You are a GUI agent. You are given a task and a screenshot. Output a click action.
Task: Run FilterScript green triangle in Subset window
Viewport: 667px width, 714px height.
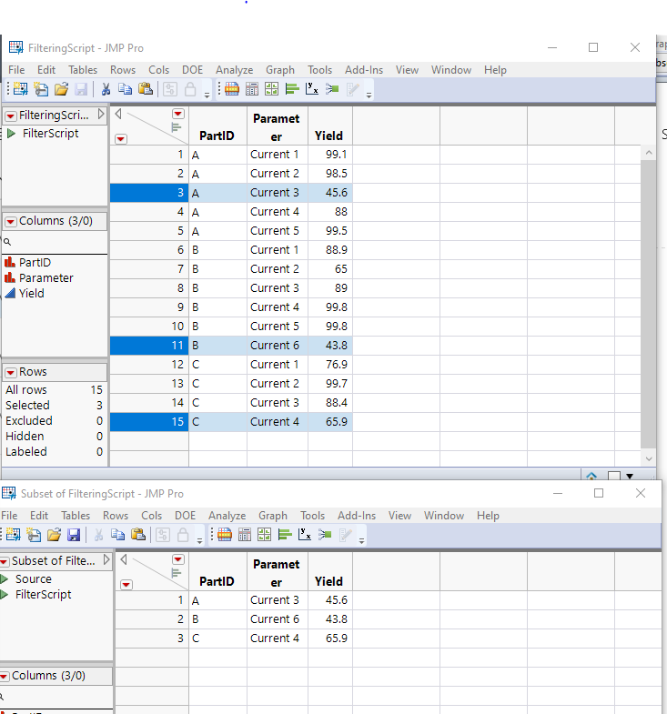(x=5, y=595)
